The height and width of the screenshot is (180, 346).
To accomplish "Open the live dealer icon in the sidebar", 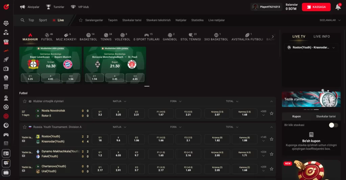I will (x=6, y=32).
